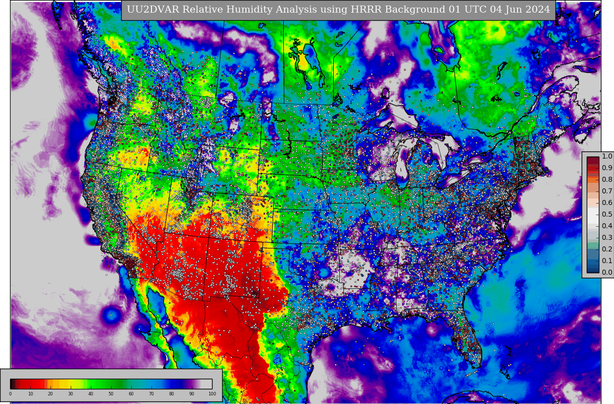This screenshot has width=614, height=404.
Task: Click the '0.6' label on the right colorbar
Action: tap(607, 203)
